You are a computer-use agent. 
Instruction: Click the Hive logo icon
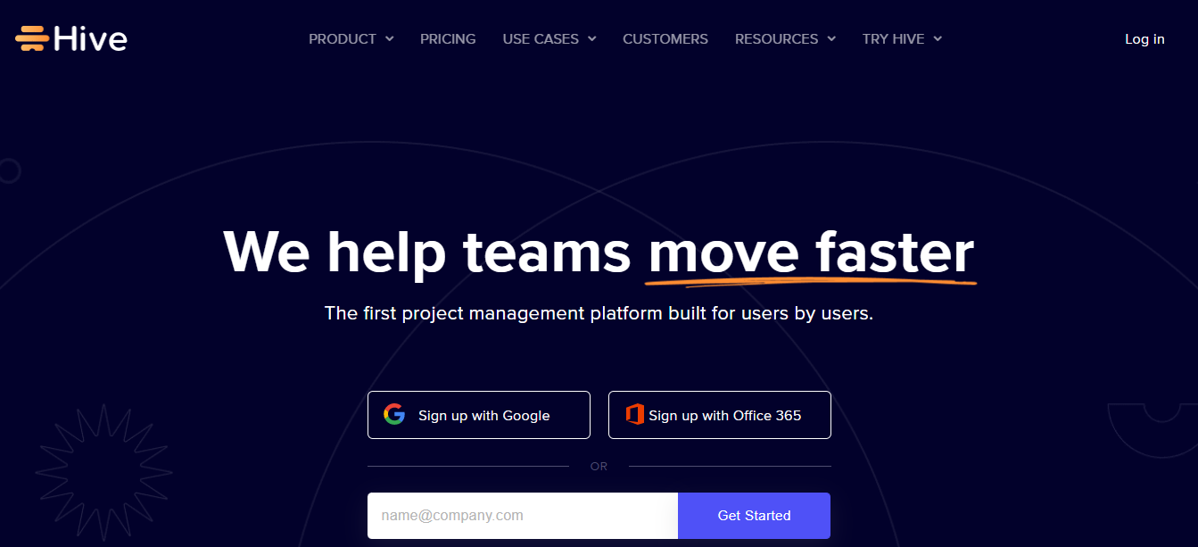click(32, 38)
